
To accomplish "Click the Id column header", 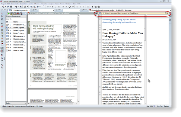I will (9, 22).
